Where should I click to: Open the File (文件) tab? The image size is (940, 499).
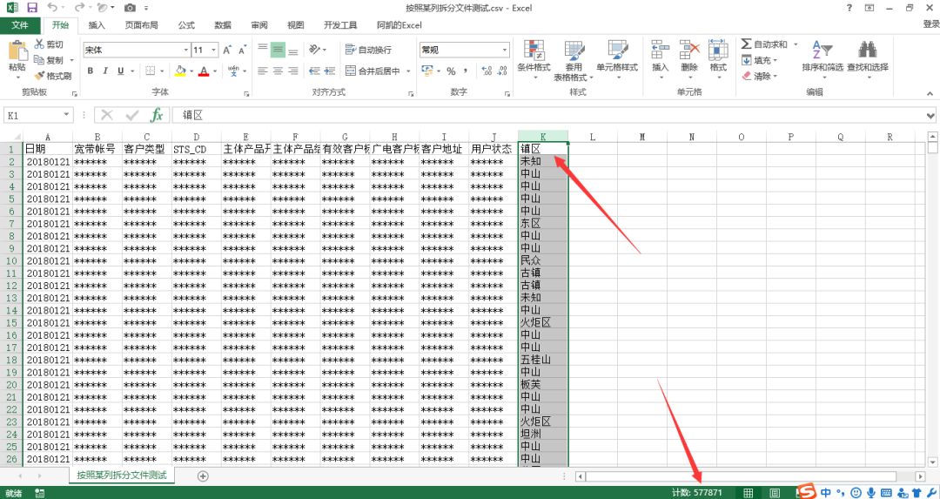[20, 25]
